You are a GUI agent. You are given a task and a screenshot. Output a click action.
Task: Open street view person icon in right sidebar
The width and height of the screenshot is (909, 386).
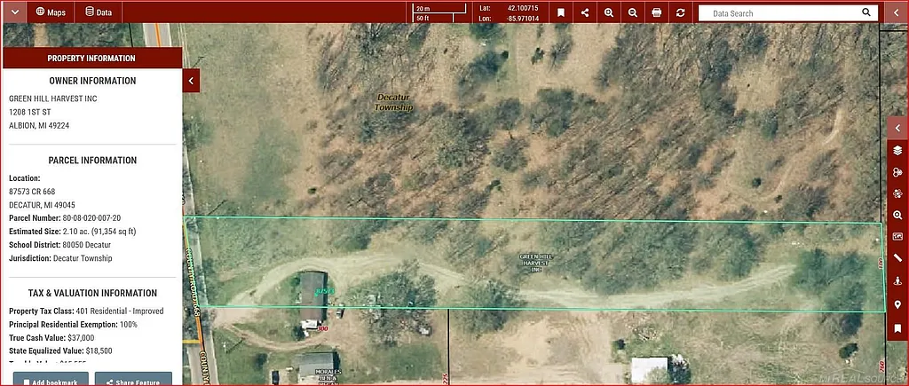897,281
